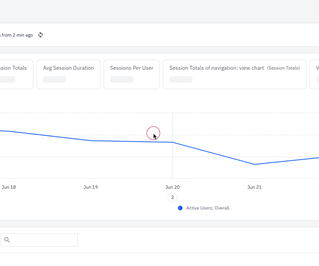319x266 pixels.
Task: Focus the search input field
Action: coord(44,240)
